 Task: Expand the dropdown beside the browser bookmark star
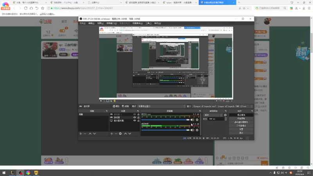coord(248,8)
